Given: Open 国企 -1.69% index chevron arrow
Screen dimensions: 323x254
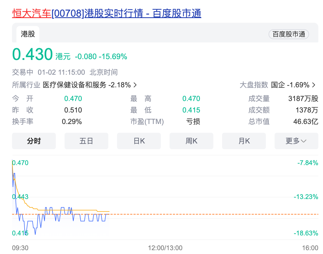Looking at the screenshot, I should [314, 85].
